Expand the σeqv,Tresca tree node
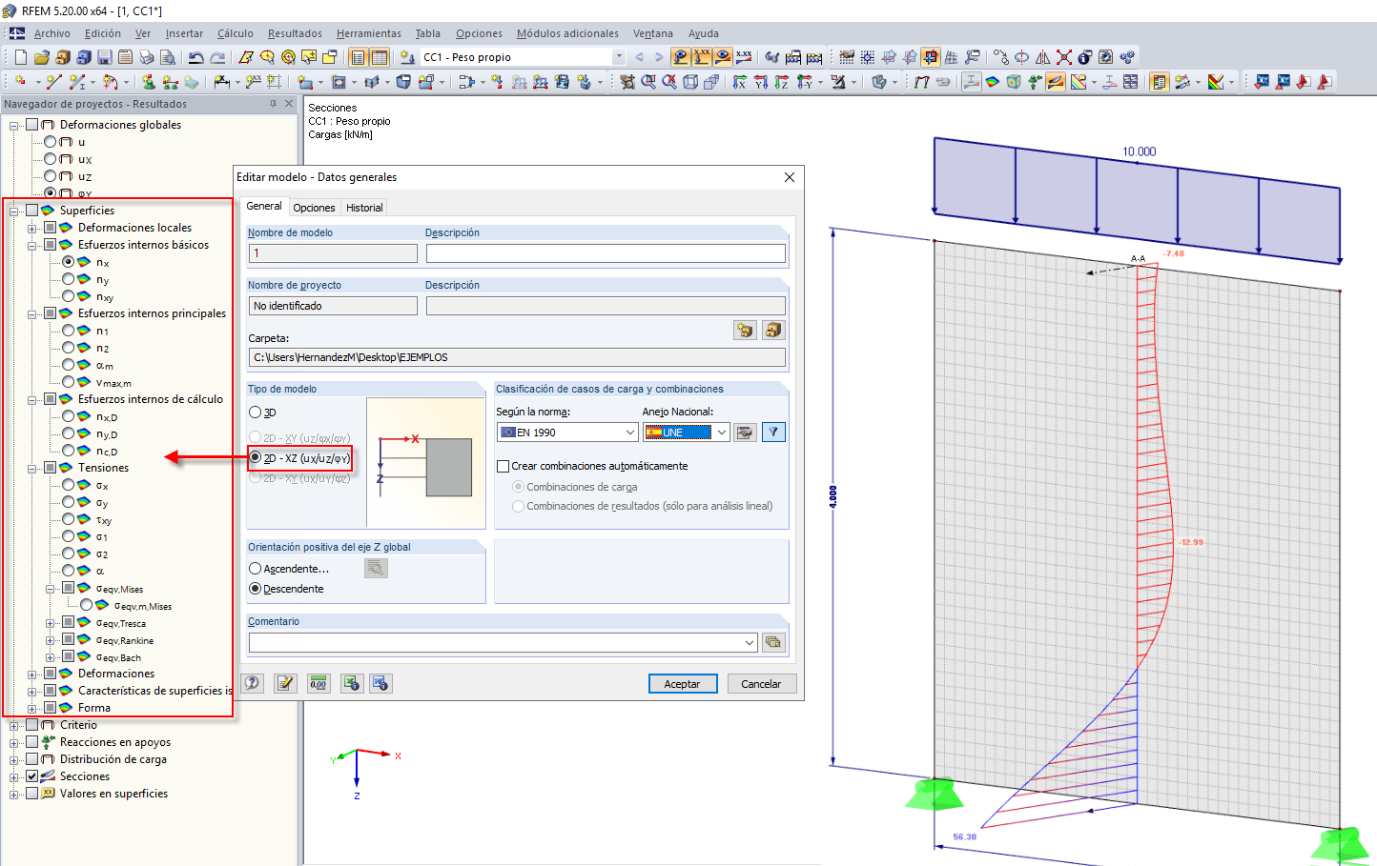Viewport: 1377px width, 866px height. tap(51, 624)
